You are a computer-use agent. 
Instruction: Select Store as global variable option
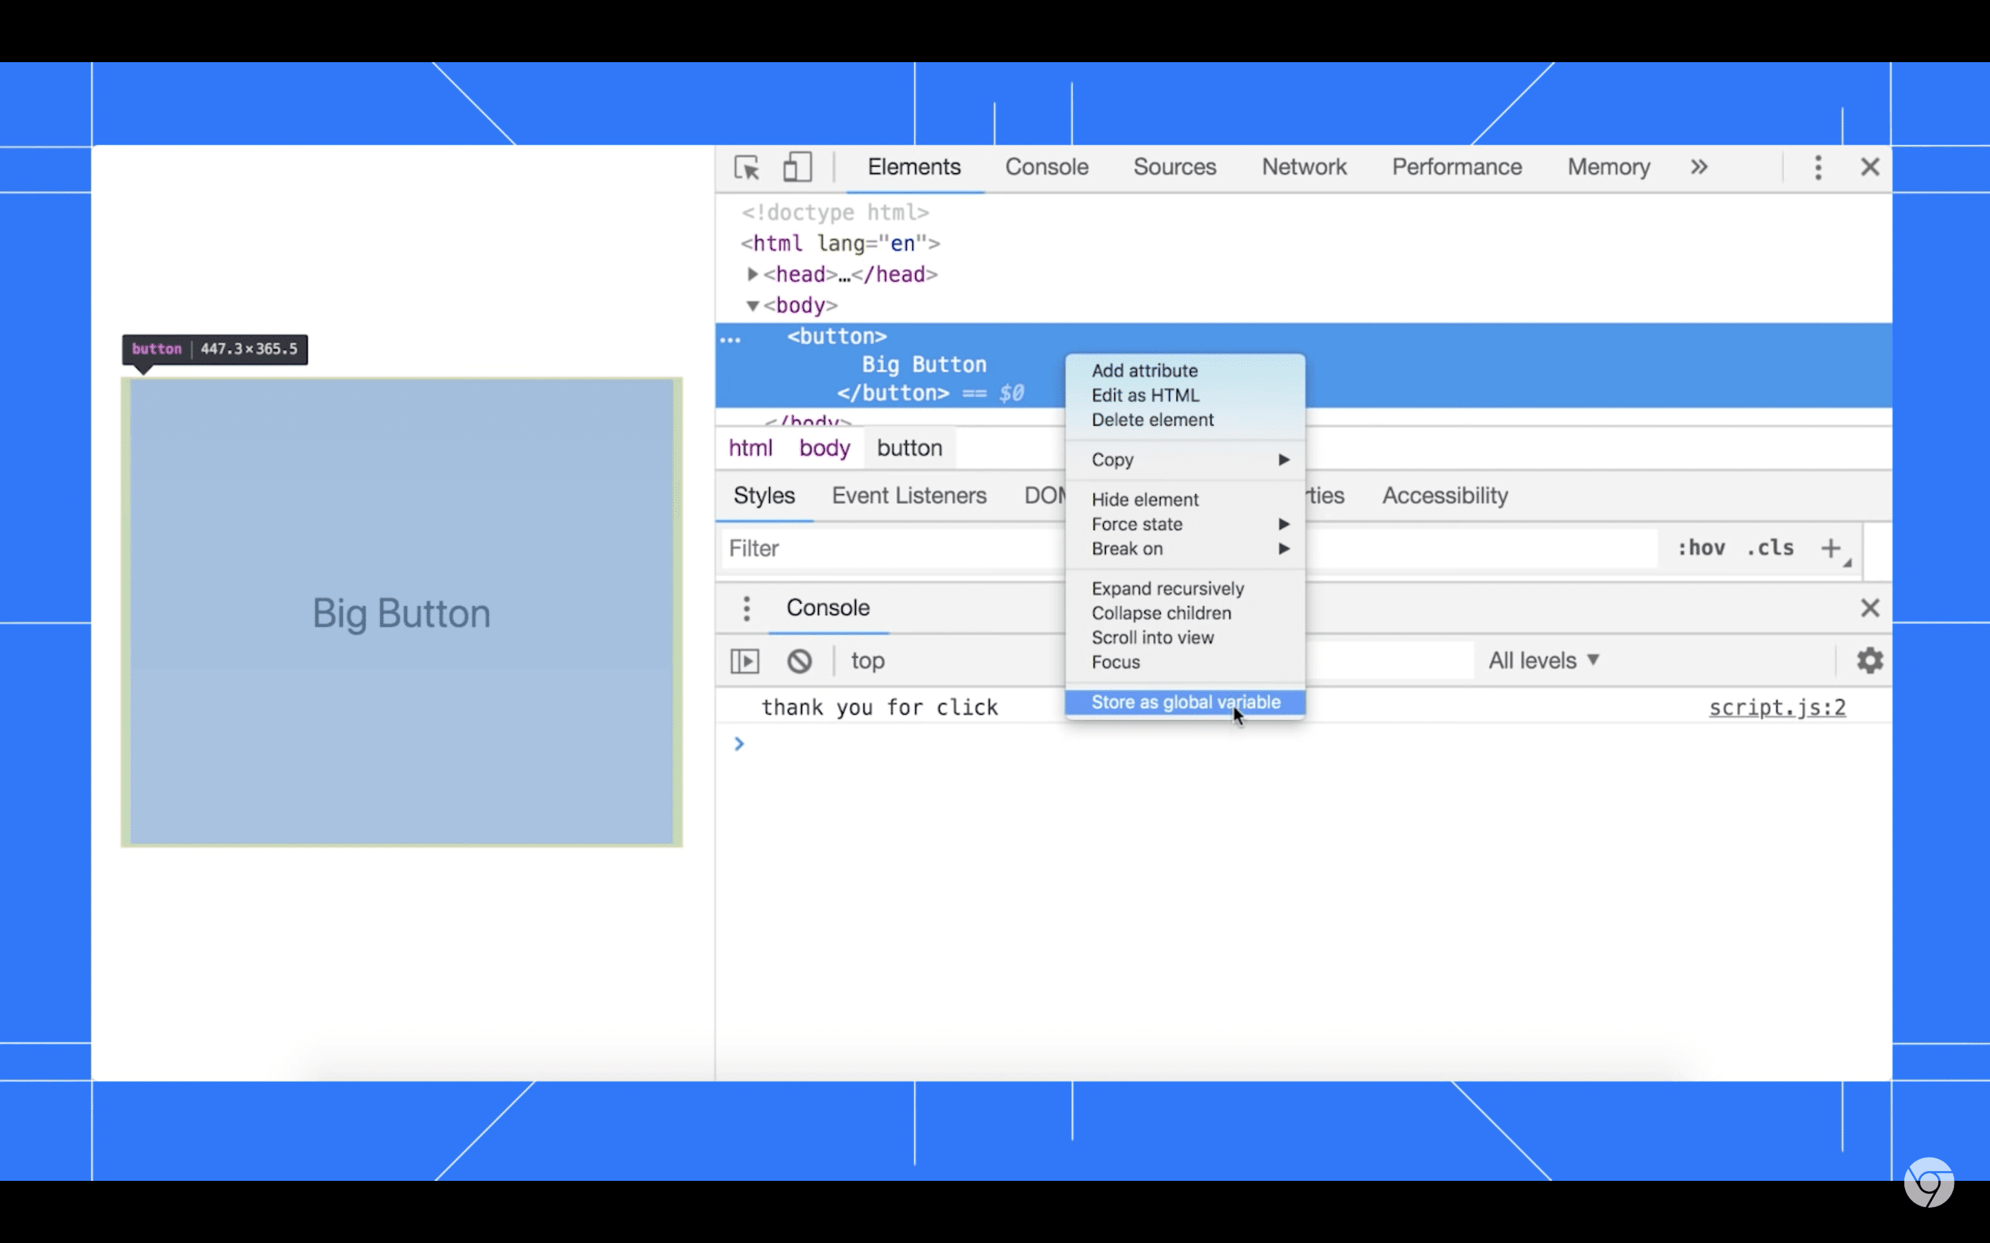click(x=1185, y=702)
